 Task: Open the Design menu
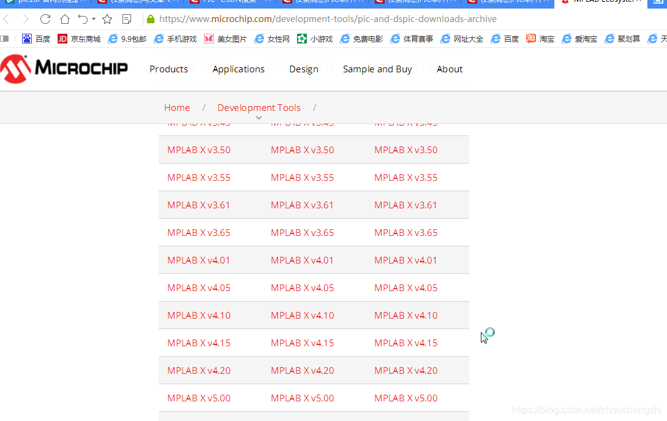click(x=304, y=69)
